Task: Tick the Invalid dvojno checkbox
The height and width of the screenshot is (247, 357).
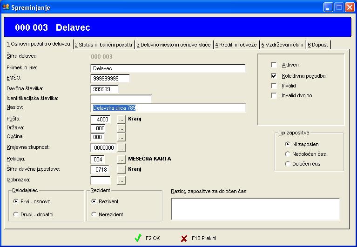Action: pyautogui.click(x=274, y=96)
